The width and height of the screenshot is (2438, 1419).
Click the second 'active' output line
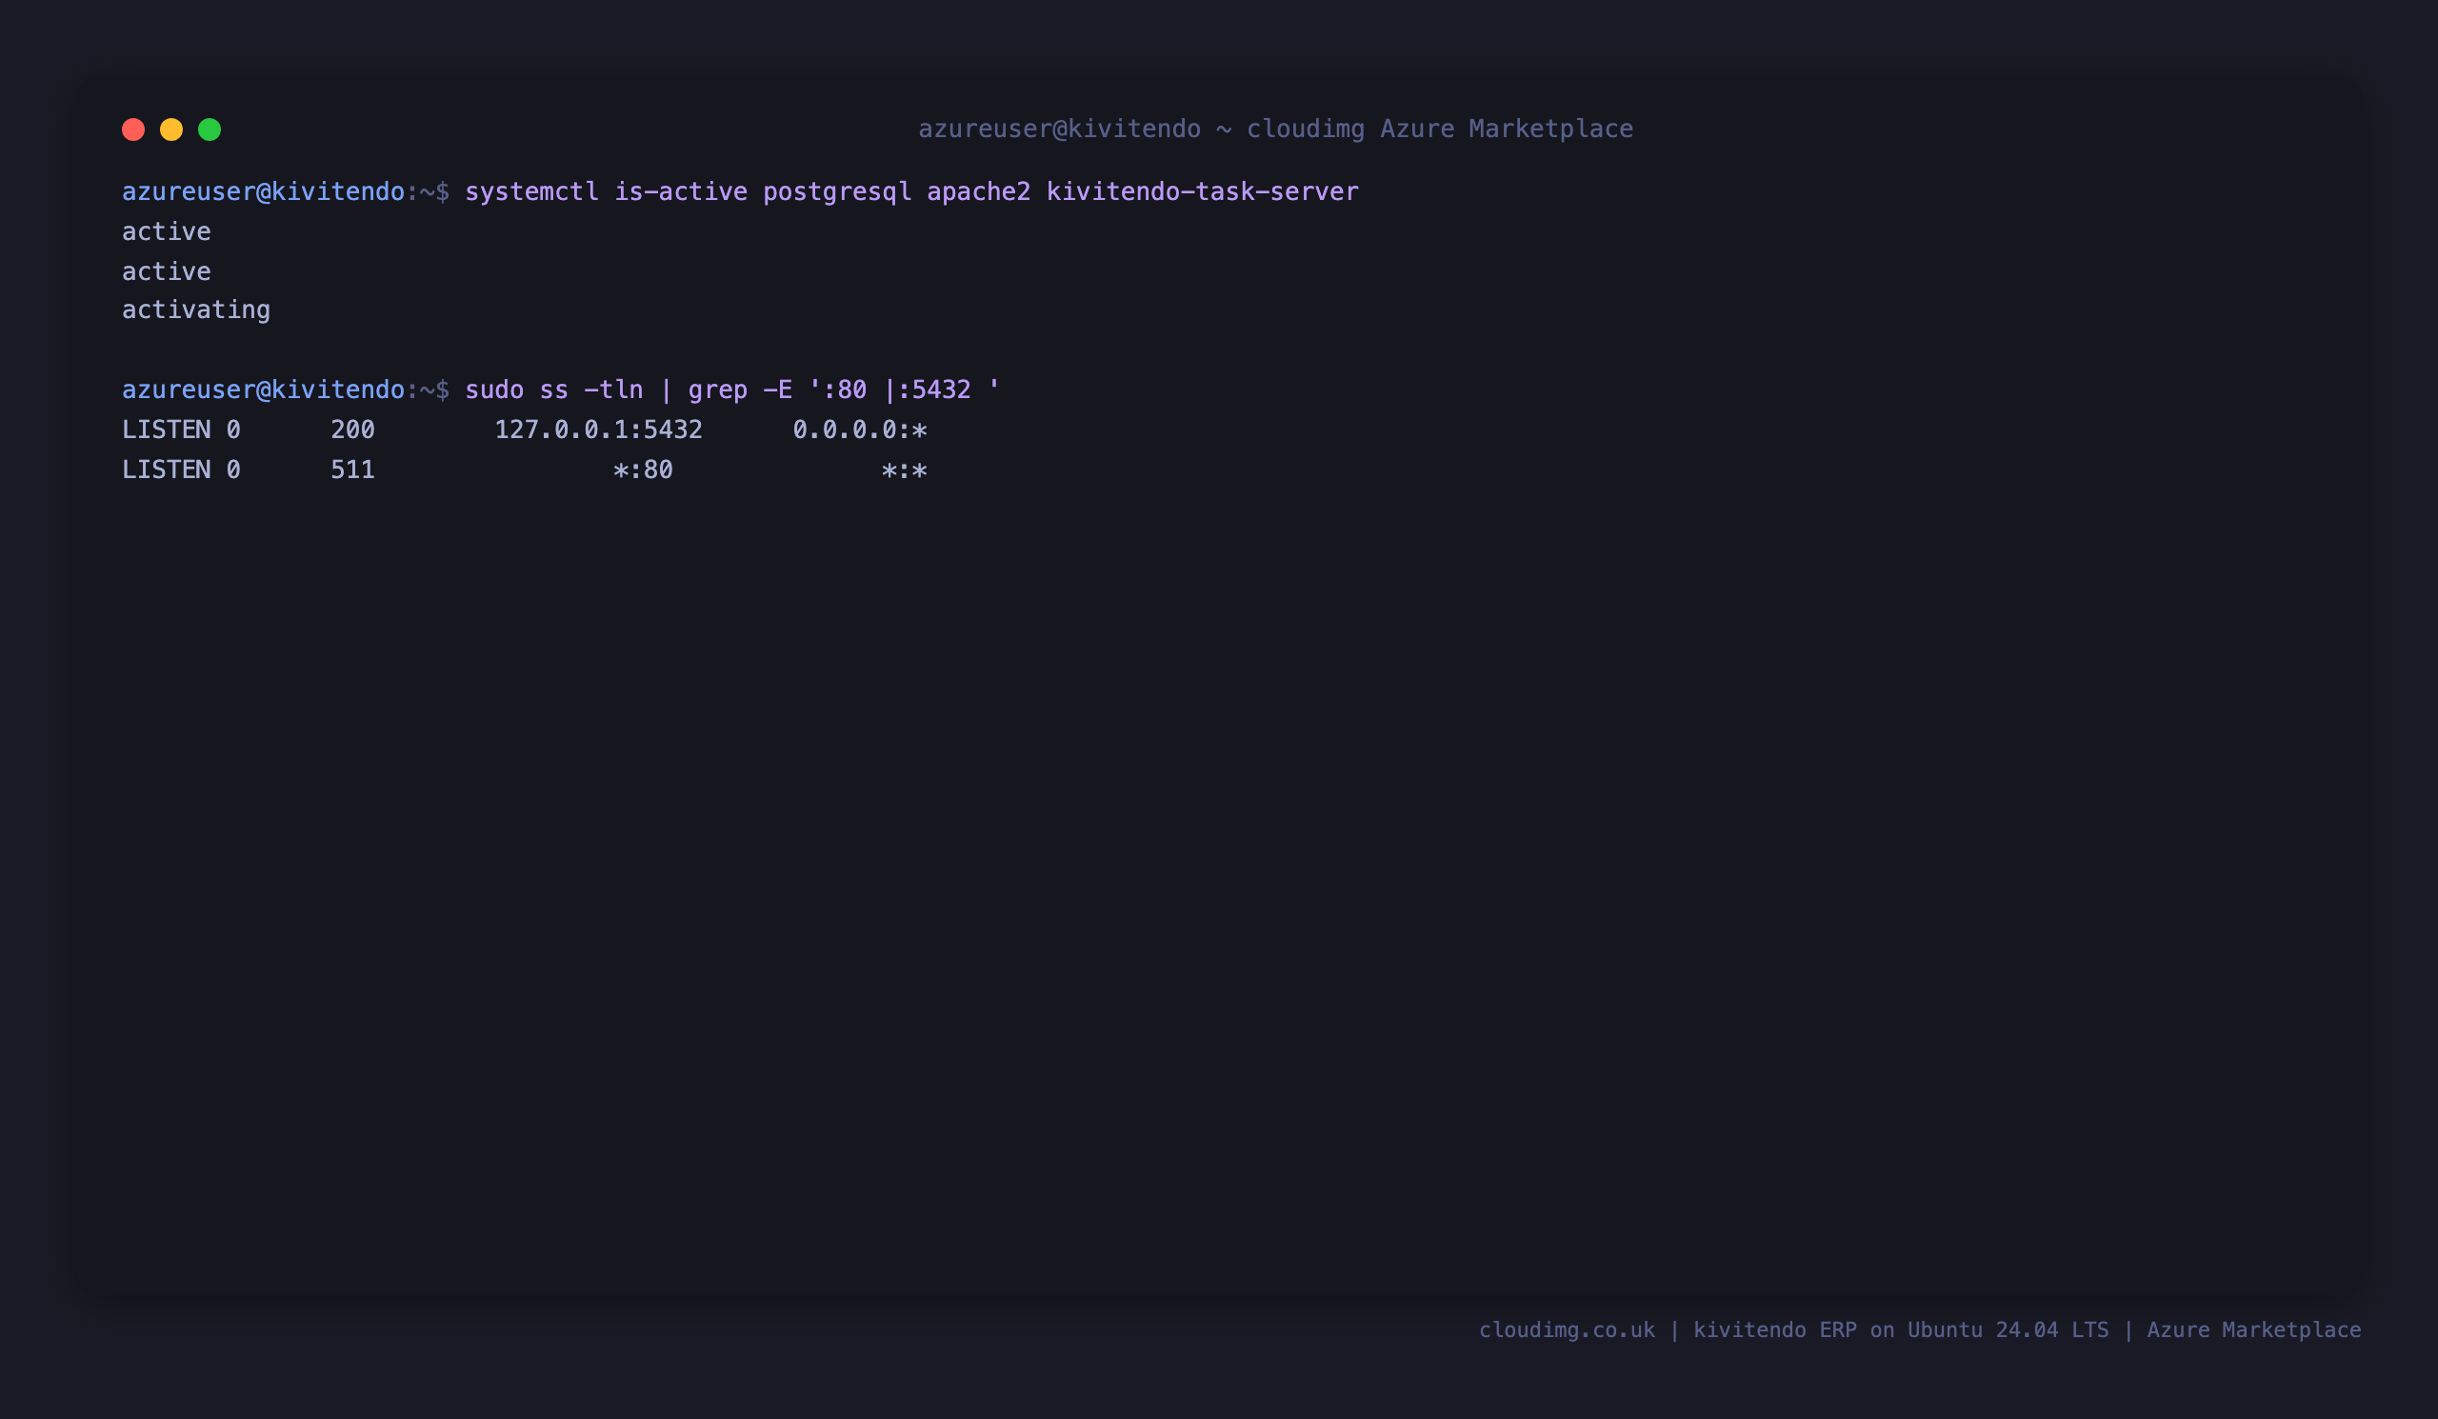(167, 270)
